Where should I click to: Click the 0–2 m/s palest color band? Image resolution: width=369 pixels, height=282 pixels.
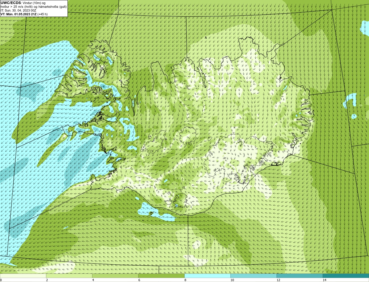(x=23, y=276)
